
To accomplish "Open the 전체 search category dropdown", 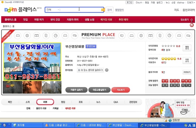I will (x=52, y=10).
